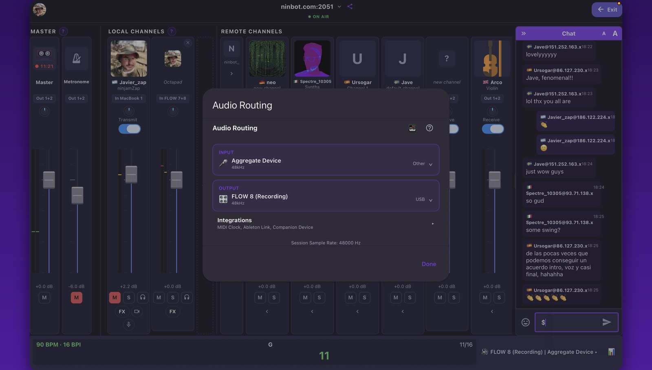
Task: Select the large font A in Chat
Action: [x=615, y=33]
